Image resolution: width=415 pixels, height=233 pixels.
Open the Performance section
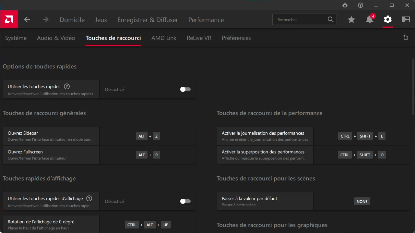[206, 20]
